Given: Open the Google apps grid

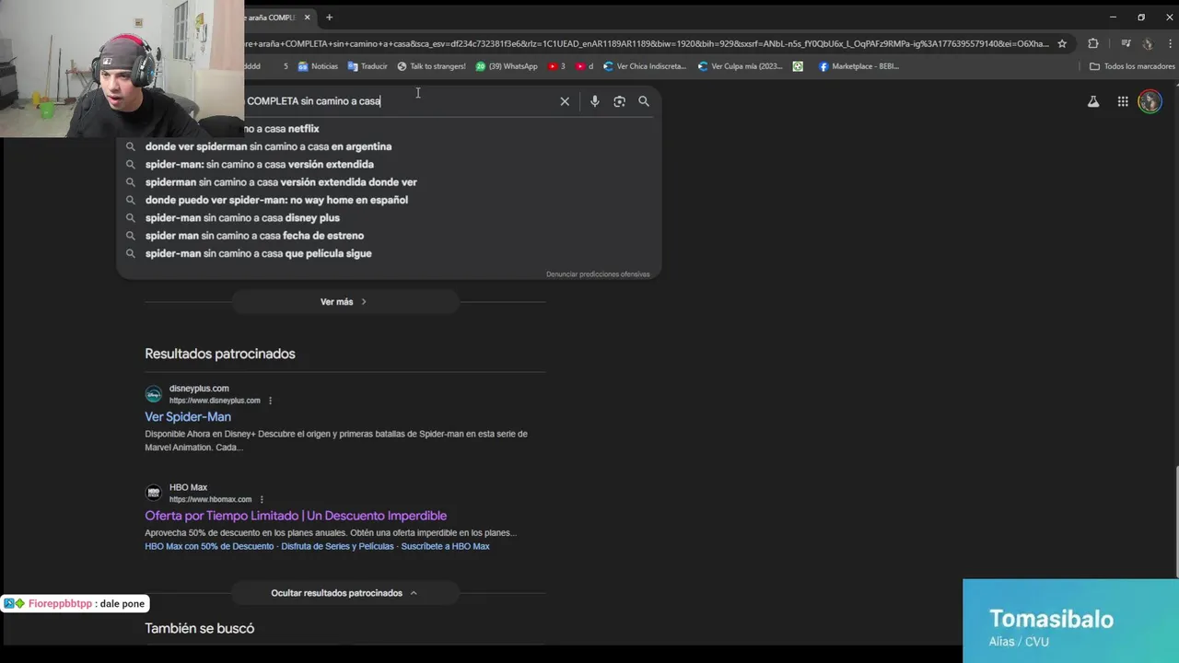Looking at the screenshot, I should point(1123,102).
